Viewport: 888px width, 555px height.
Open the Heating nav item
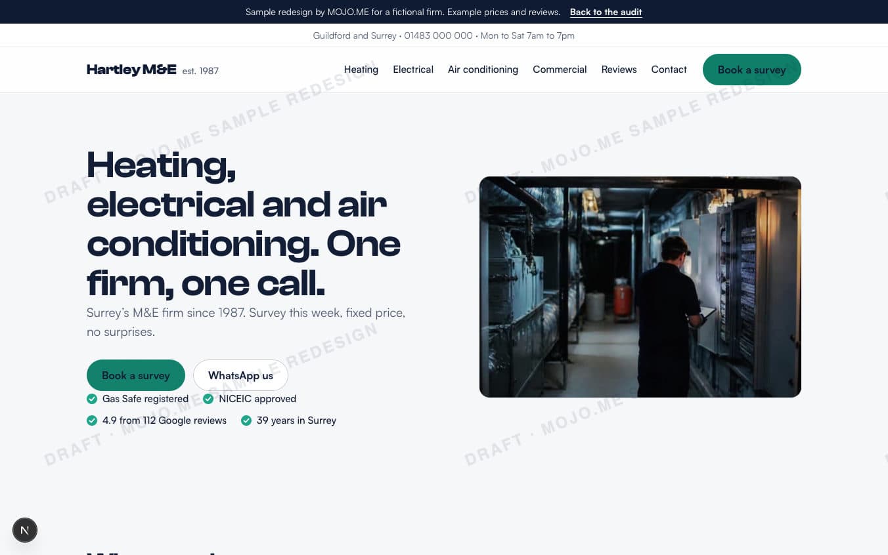point(361,70)
